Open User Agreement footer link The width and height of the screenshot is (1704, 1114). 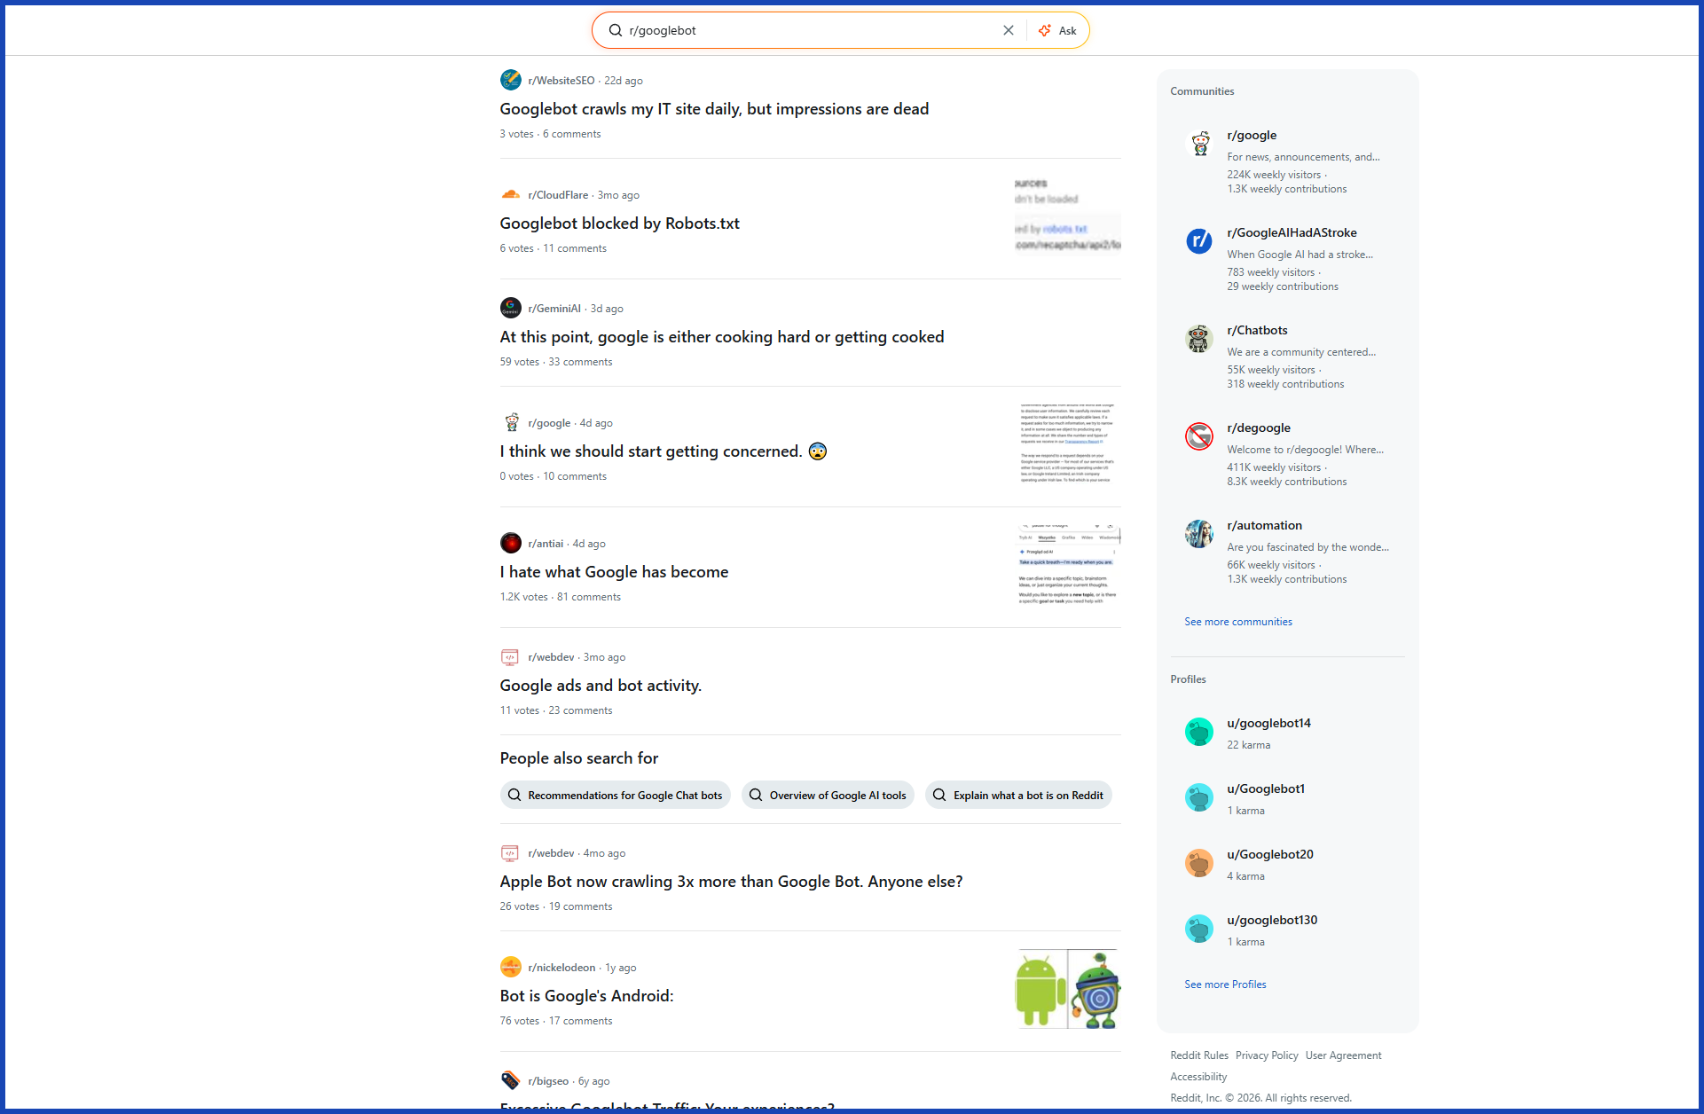click(x=1343, y=1055)
